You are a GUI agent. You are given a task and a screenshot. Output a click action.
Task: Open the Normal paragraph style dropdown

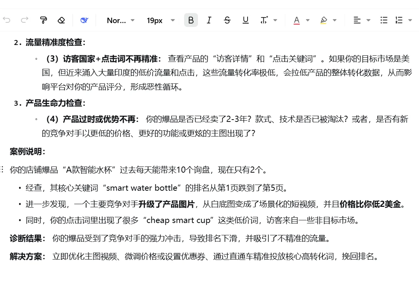coord(121,20)
